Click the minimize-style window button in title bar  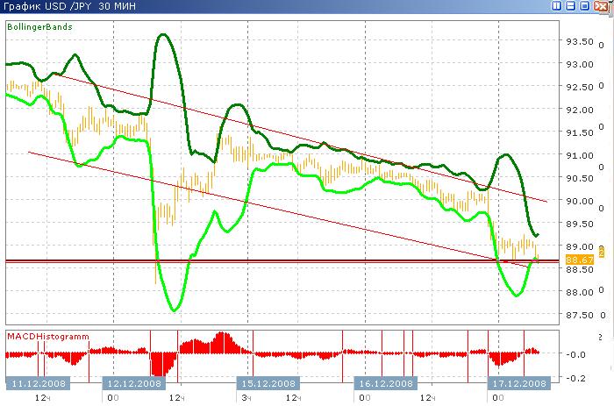(568, 7)
